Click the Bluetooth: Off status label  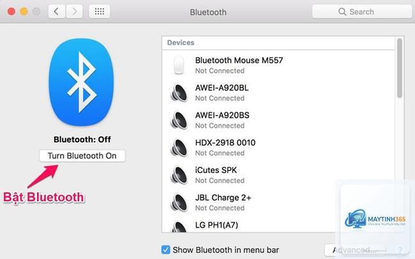click(82, 140)
